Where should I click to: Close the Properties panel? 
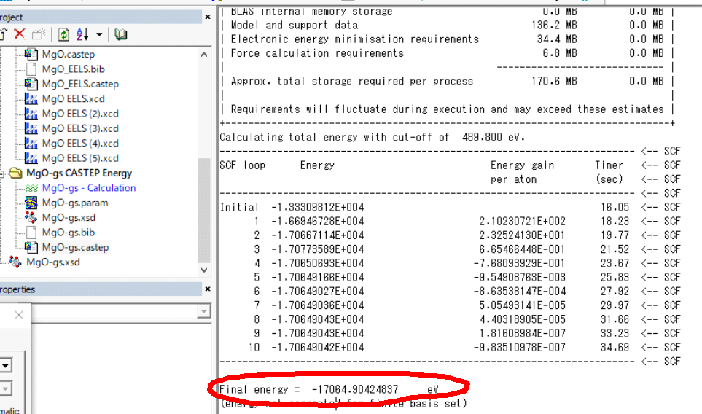click(x=207, y=289)
